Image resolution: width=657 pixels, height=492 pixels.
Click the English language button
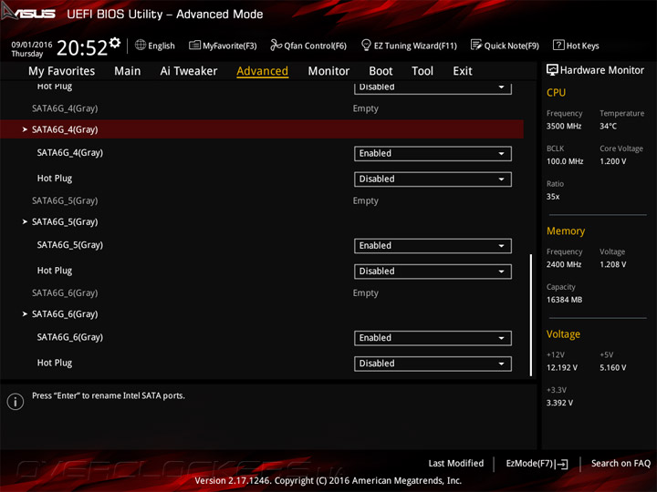(x=155, y=46)
